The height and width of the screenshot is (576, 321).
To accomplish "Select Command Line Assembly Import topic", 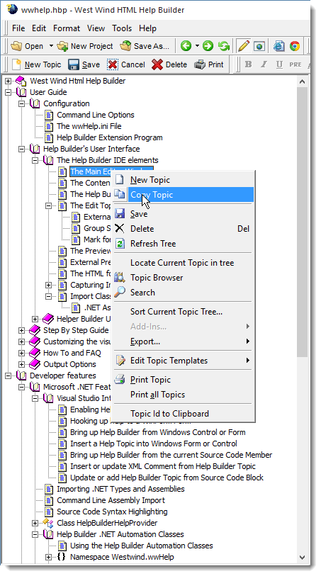I will (111, 500).
